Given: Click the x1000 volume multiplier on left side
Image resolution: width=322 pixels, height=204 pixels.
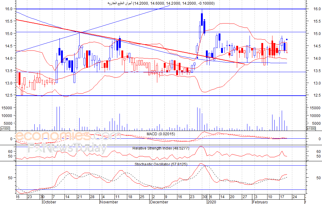Looking at the screenshot, I should 5,129.
